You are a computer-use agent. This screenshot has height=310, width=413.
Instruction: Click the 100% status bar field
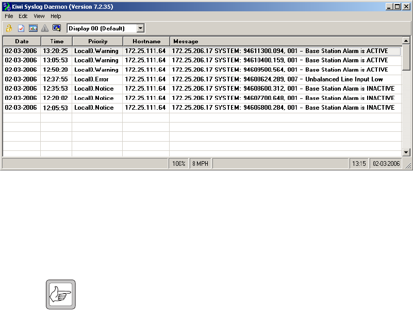179,164
